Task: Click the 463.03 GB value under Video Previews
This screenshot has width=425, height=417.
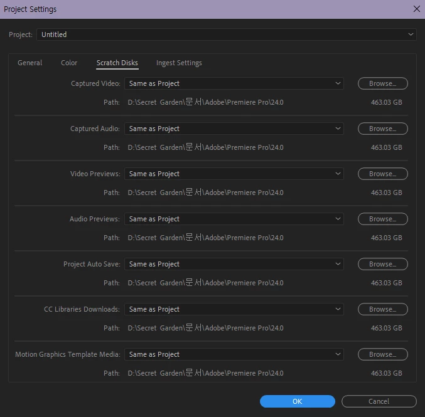Action: click(x=387, y=193)
